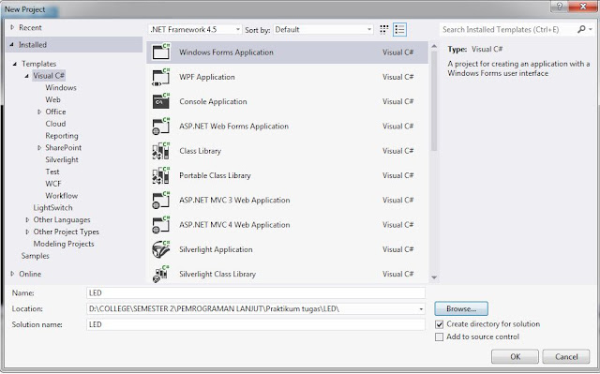Click the Silverlight Application template icon
The width and height of the screenshot is (600, 374).
pos(161,249)
